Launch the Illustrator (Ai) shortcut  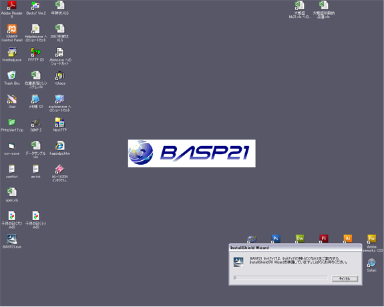pyautogui.click(x=347, y=239)
